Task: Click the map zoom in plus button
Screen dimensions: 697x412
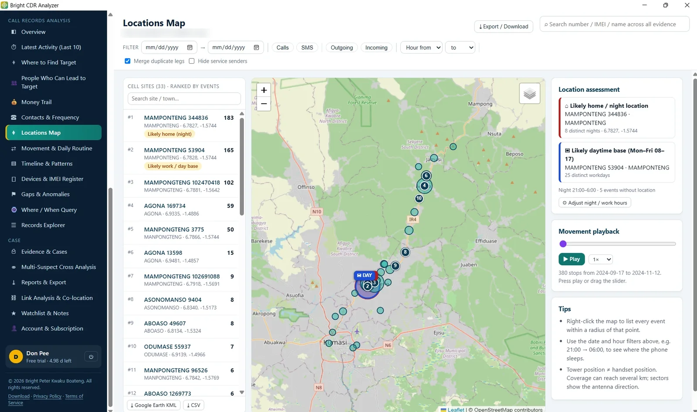Action: tap(264, 90)
